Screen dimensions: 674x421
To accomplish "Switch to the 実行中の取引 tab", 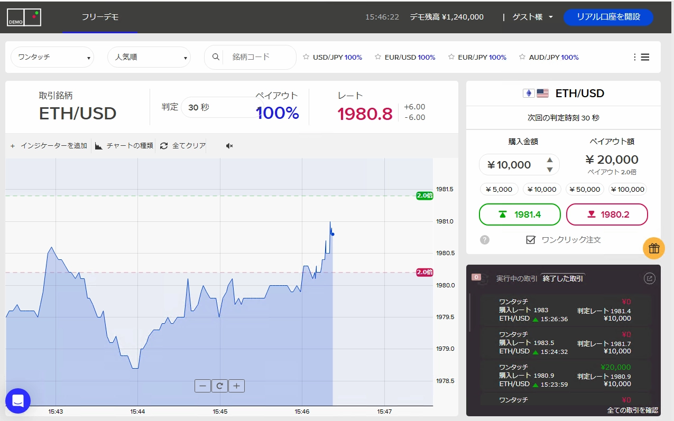I will click(517, 278).
